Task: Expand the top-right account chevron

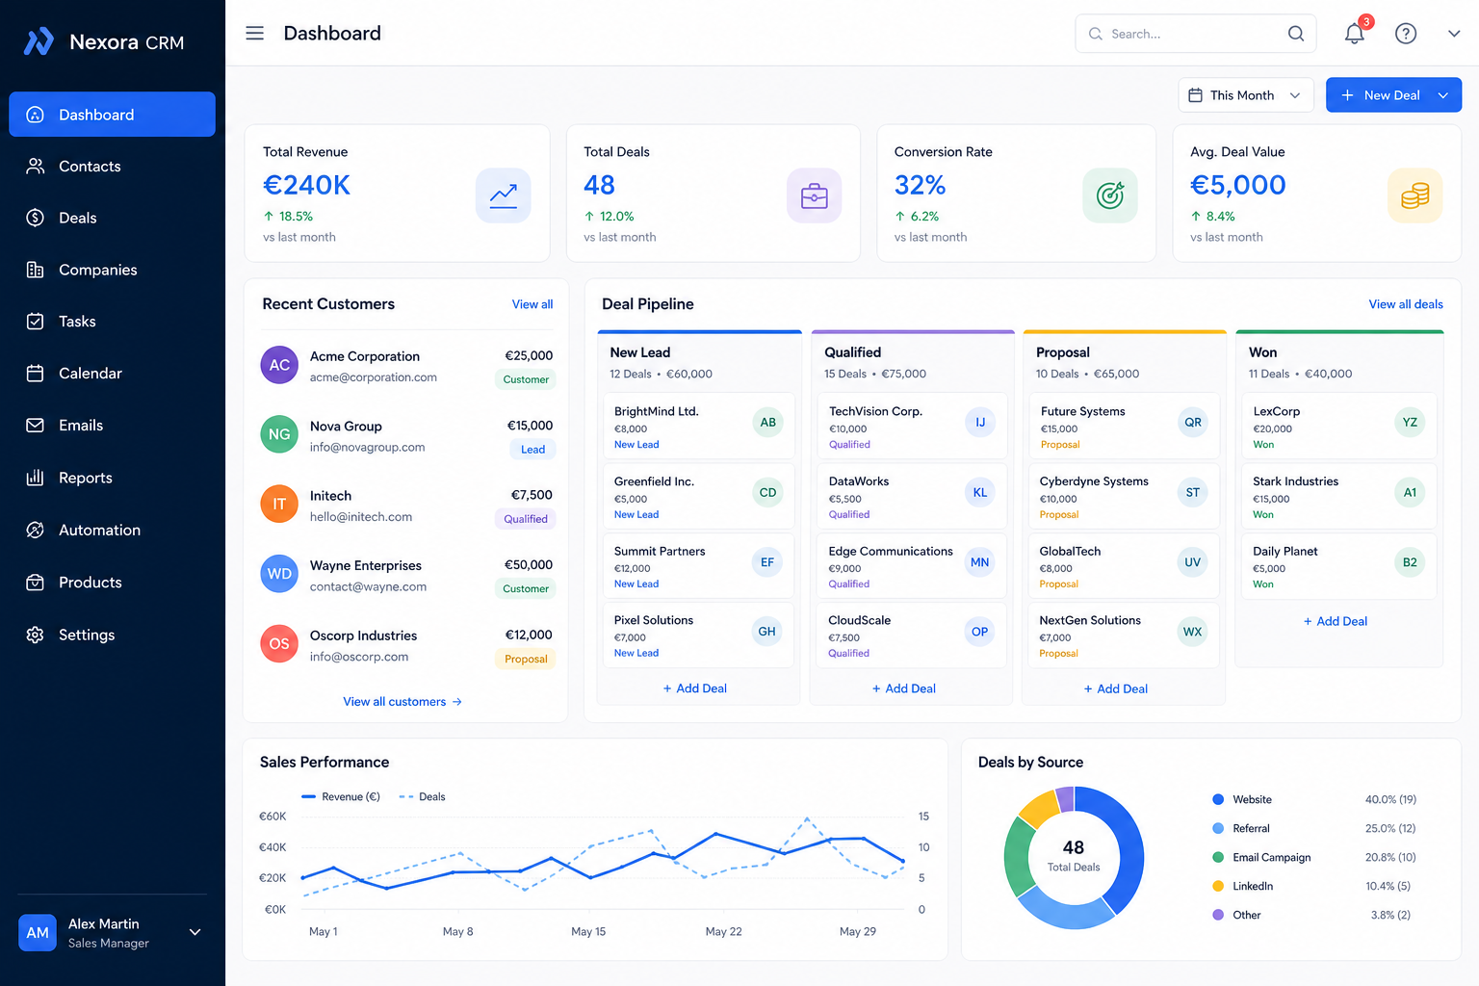Action: pyautogui.click(x=1454, y=34)
